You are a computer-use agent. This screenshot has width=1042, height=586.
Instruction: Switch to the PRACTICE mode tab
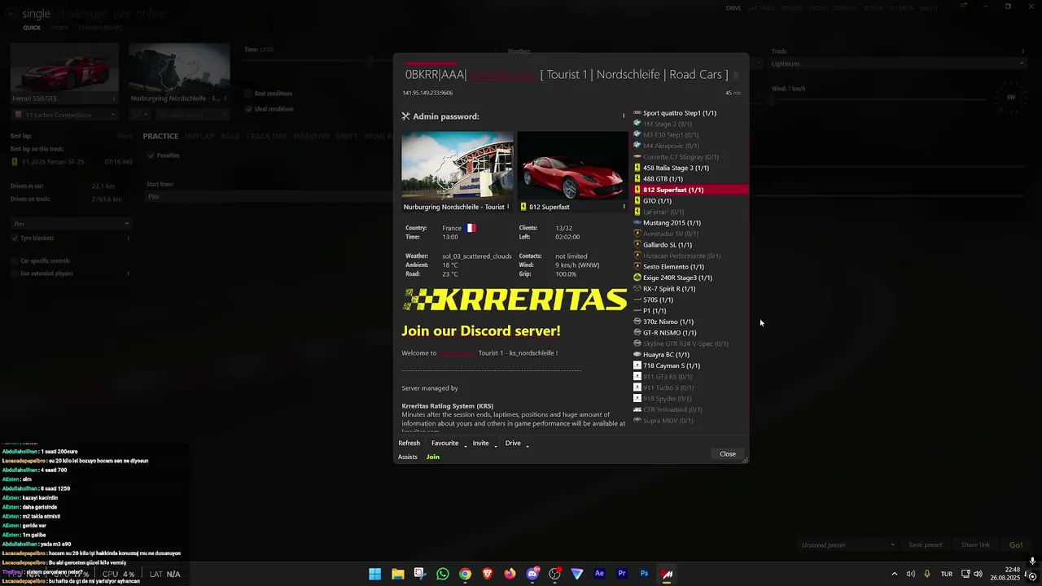pyautogui.click(x=160, y=136)
